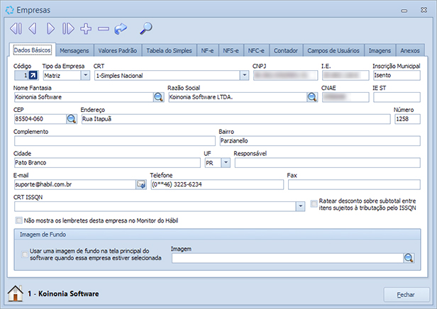Delete record with minus icon
The image size is (437, 309).
104,28
